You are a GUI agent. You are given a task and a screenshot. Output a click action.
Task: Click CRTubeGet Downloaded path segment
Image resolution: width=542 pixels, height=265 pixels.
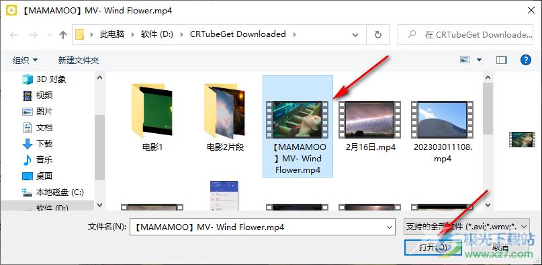pos(238,34)
